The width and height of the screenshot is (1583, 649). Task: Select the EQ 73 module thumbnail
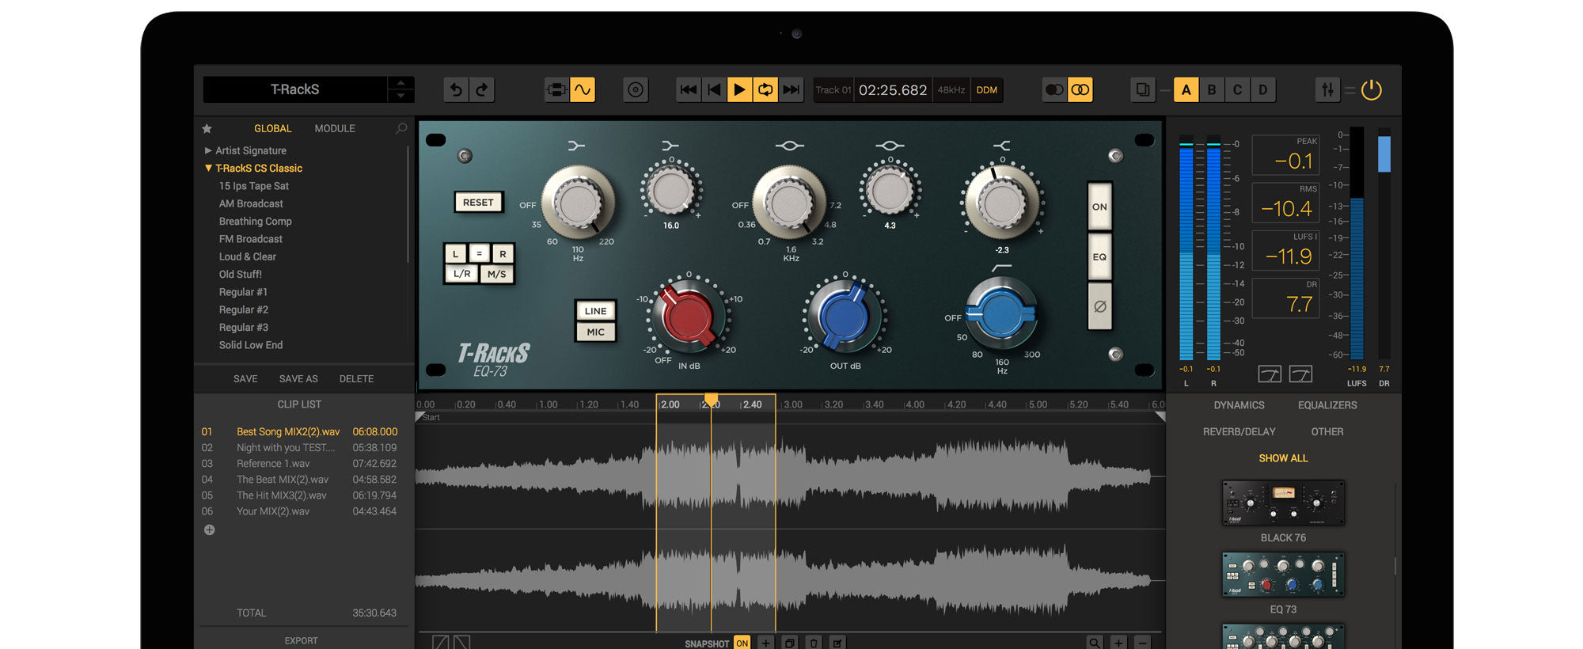[x=1283, y=575]
